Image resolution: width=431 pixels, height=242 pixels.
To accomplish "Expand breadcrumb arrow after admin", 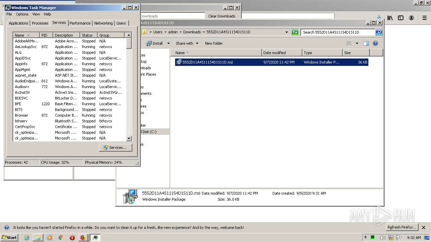I will pyautogui.click(x=180, y=32).
